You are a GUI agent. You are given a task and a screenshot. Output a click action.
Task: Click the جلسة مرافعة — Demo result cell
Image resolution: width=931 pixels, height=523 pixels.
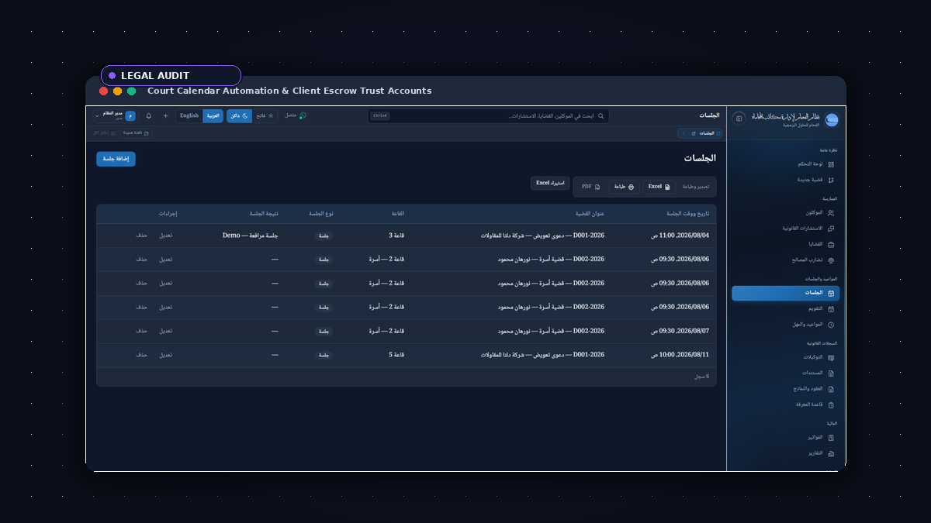click(250, 236)
